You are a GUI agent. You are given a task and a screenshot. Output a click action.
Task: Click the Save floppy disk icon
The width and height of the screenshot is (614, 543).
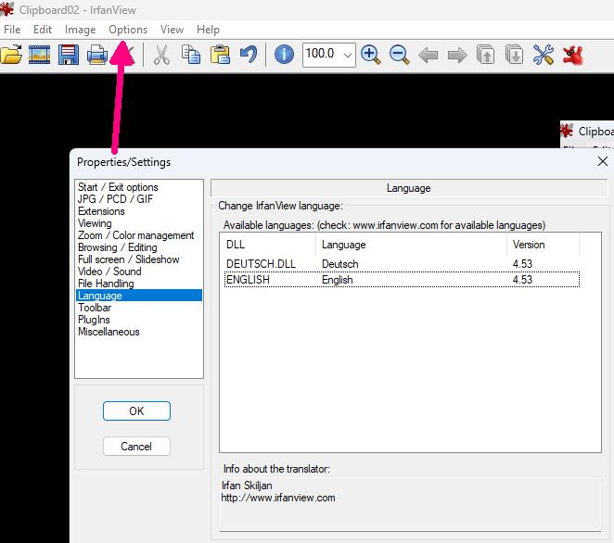tap(68, 55)
